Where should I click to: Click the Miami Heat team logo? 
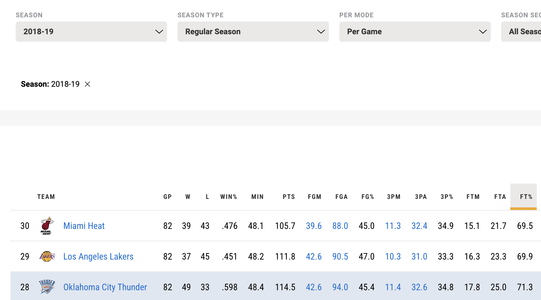tap(47, 226)
